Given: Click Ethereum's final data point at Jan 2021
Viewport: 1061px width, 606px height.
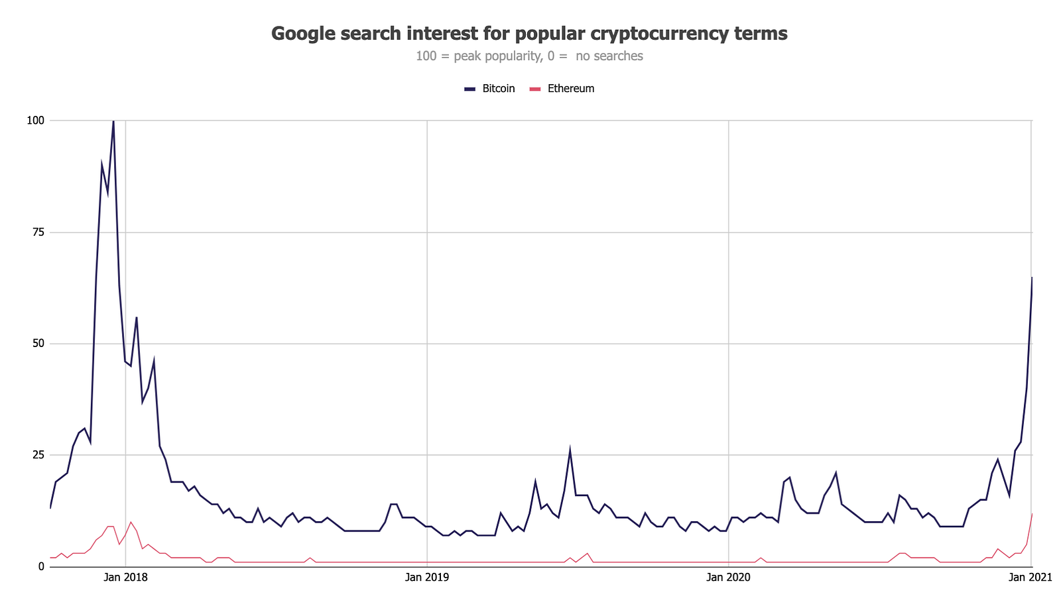Looking at the screenshot, I should coord(1032,513).
